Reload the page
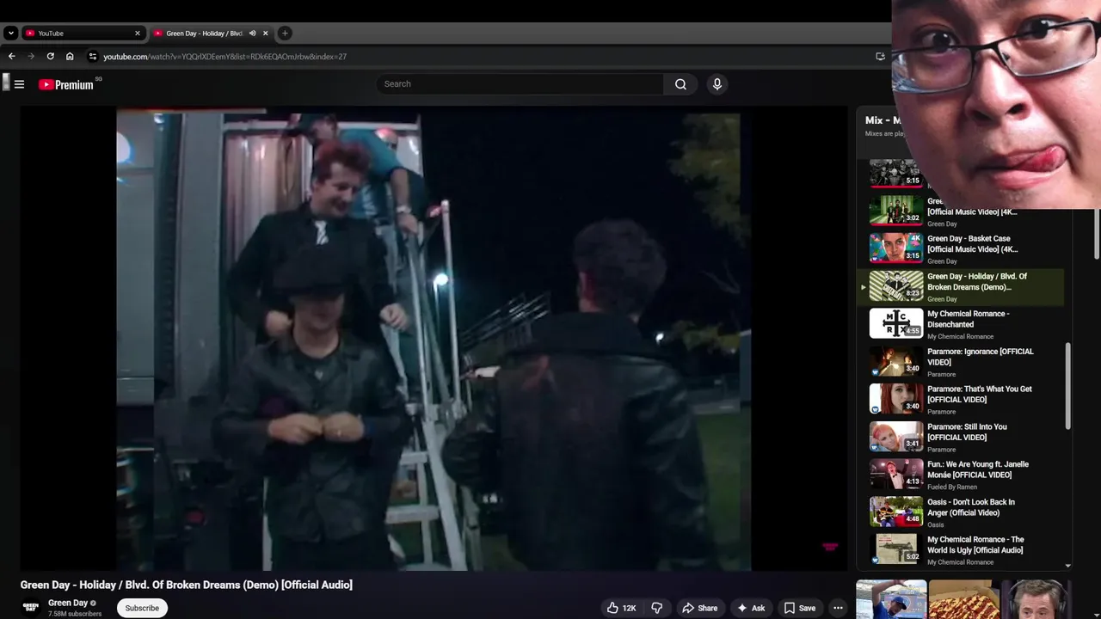 50,56
